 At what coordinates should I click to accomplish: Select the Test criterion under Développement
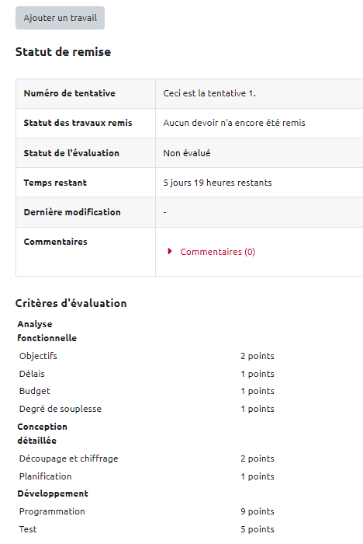(x=28, y=529)
